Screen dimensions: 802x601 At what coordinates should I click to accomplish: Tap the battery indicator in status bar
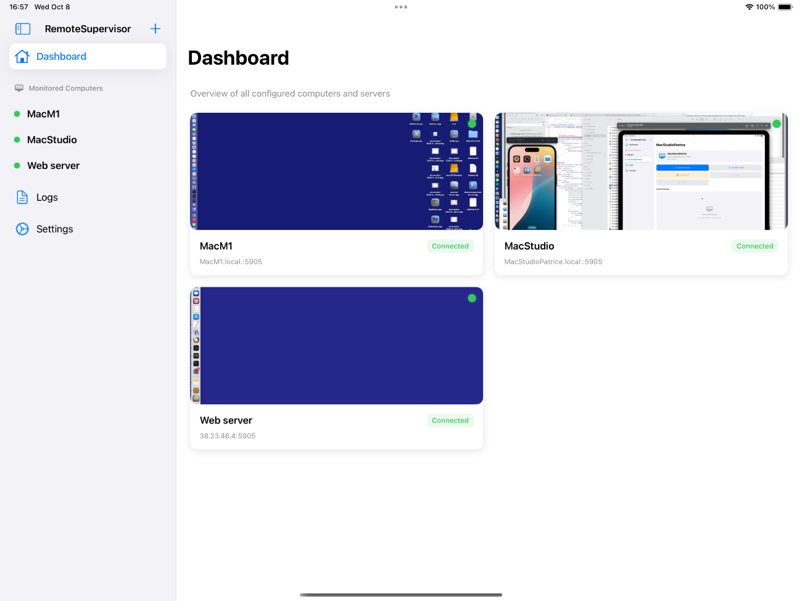(785, 7)
